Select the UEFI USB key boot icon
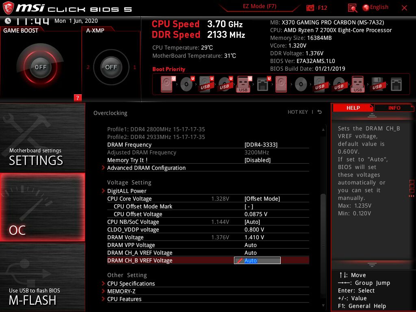Image resolution: width=416 pixels, height=312 pixels. (x=244, y=84)
